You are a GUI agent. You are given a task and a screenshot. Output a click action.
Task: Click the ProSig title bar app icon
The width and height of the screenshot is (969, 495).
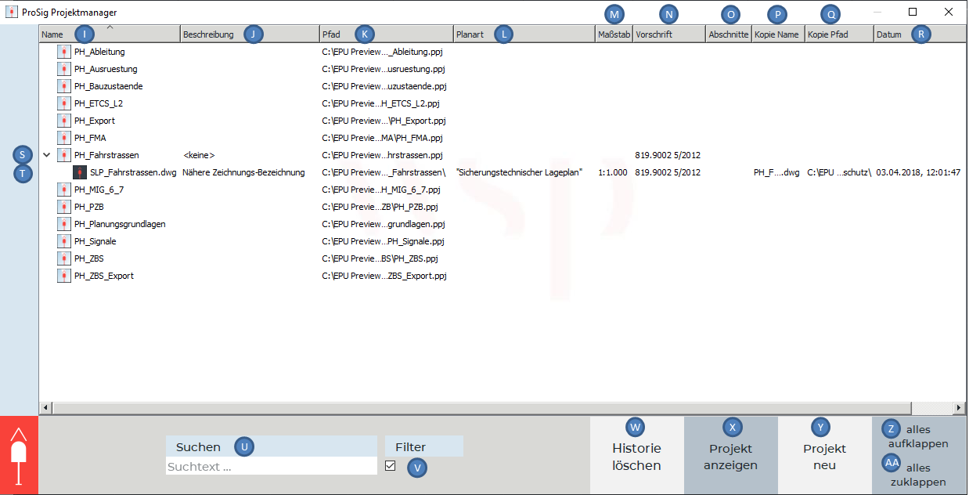click(12, 12)
